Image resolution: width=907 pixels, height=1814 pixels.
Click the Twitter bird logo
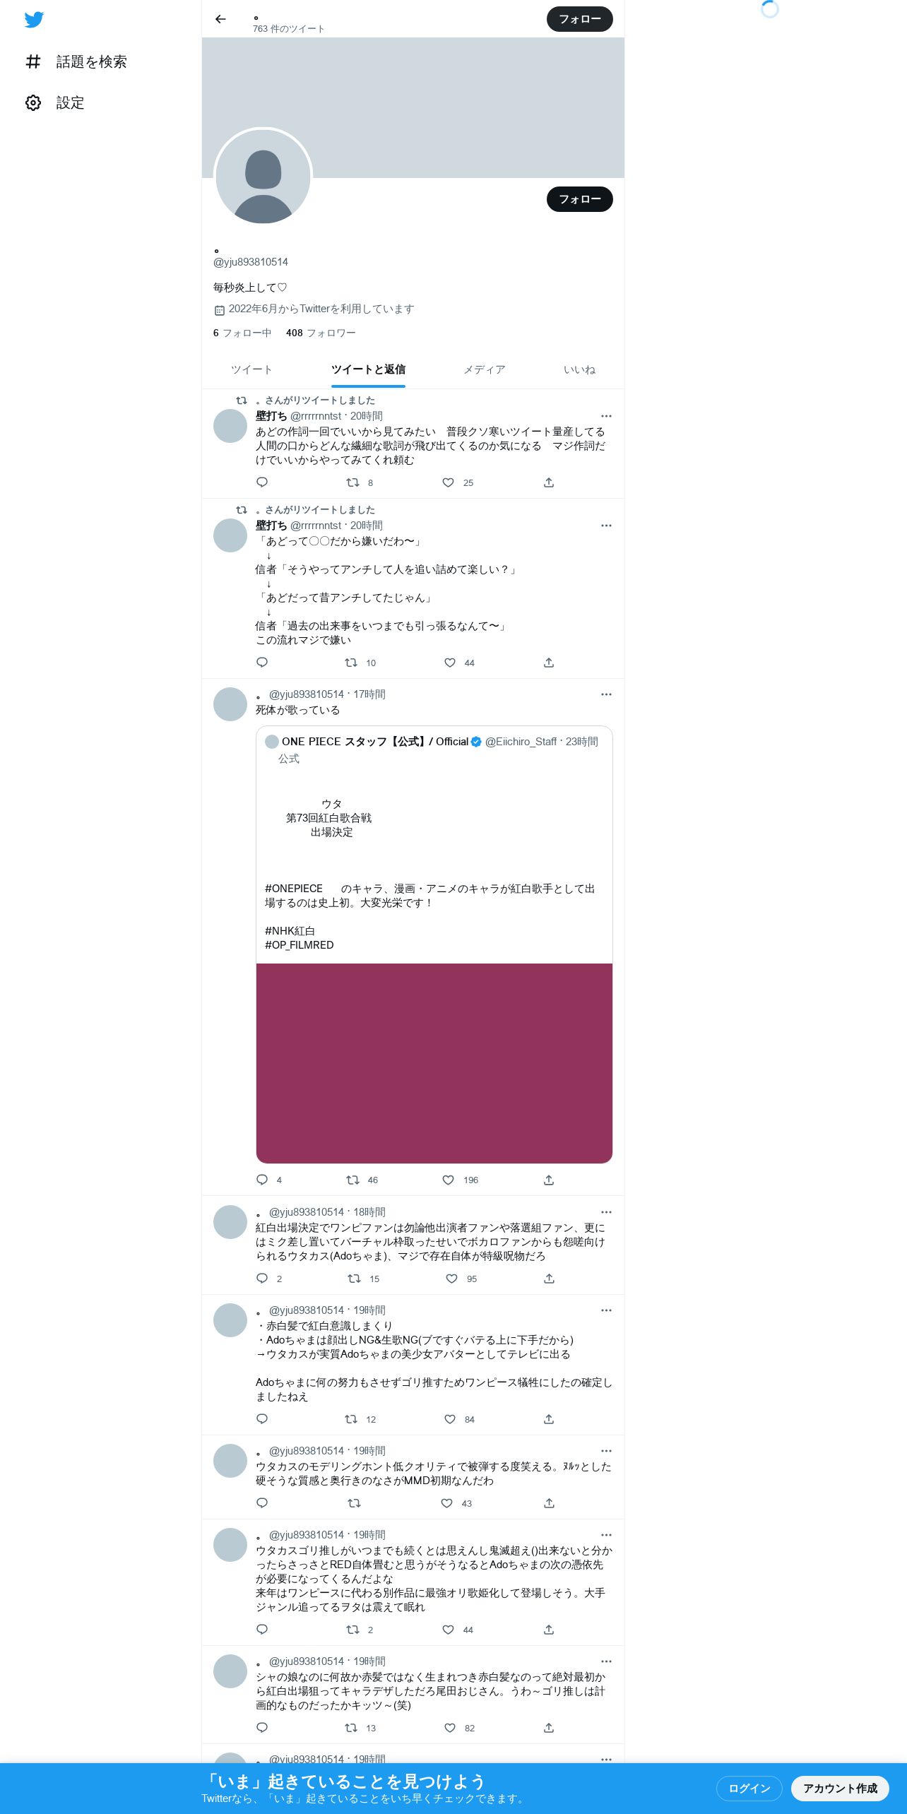click(x=34, y=20)
